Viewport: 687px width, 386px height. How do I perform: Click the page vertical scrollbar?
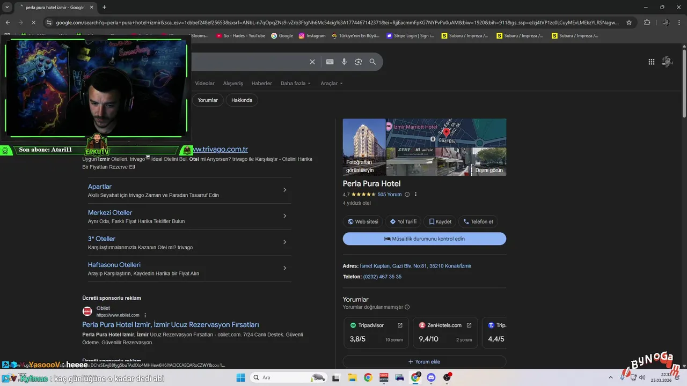coord(684,84)
